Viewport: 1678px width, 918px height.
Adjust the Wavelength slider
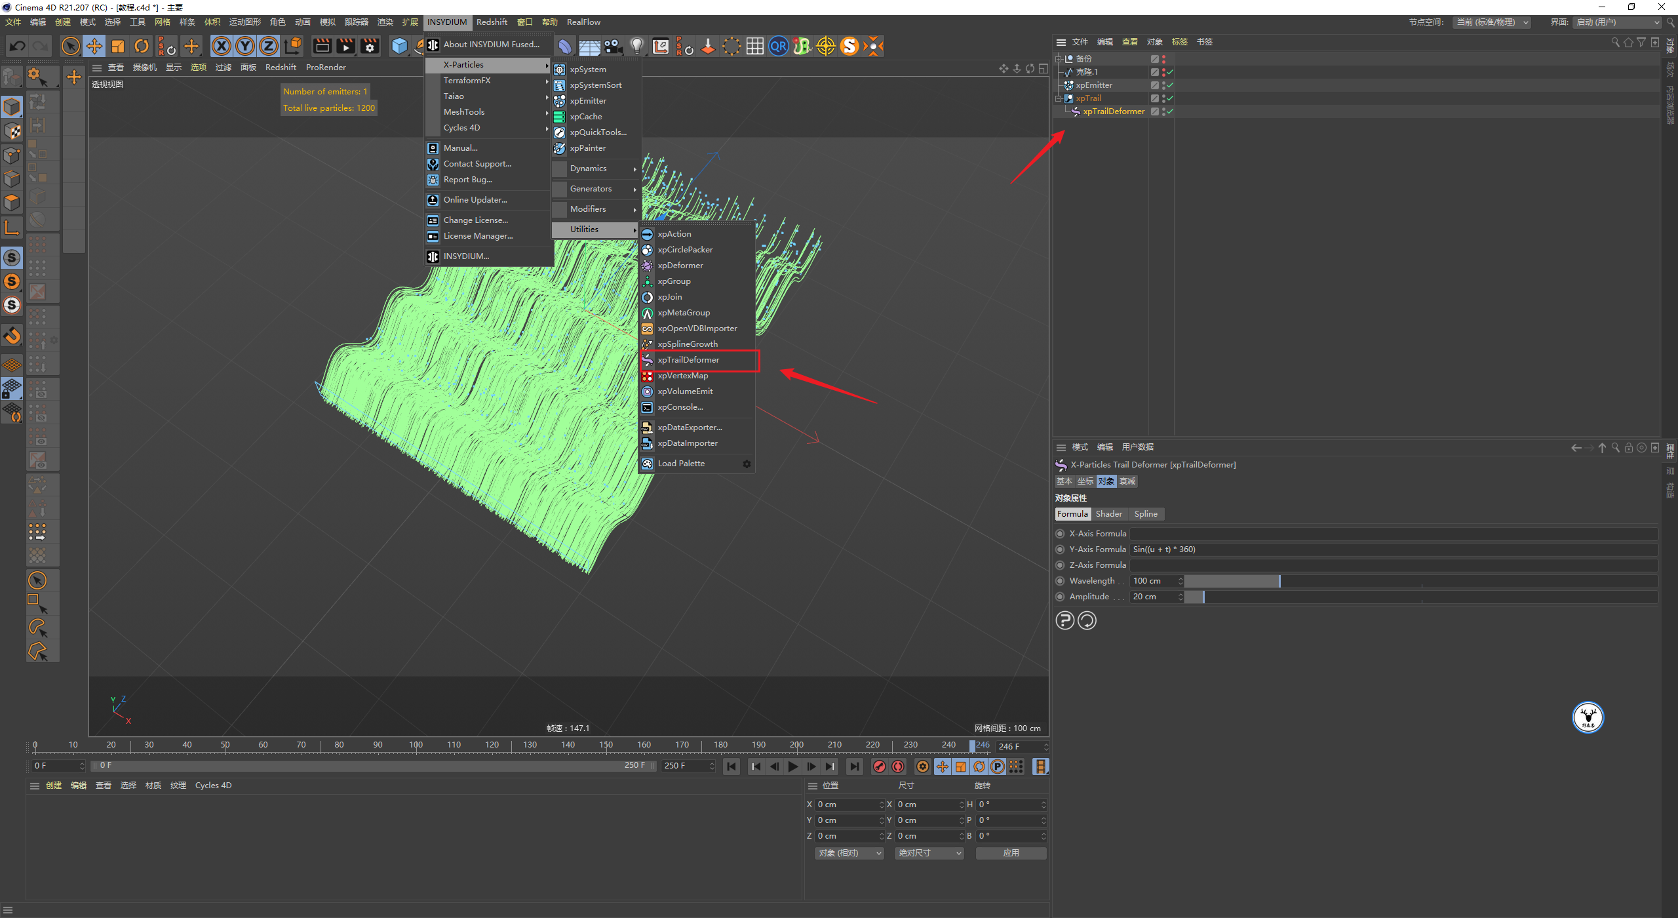[1279, 581]
